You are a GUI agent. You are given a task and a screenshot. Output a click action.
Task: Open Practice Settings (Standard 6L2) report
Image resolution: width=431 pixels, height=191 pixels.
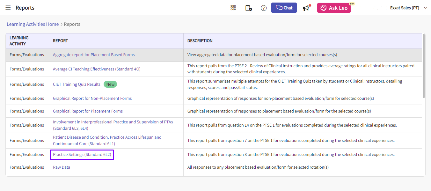pos(82,155)
